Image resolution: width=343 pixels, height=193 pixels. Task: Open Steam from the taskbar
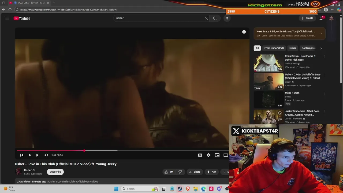click(180, 189)
